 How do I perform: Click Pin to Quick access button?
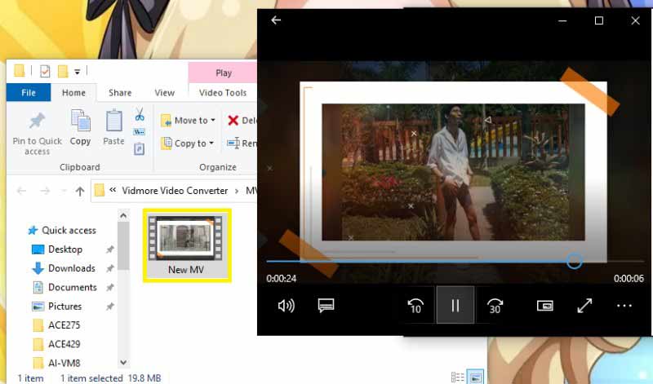pos(37,133)
